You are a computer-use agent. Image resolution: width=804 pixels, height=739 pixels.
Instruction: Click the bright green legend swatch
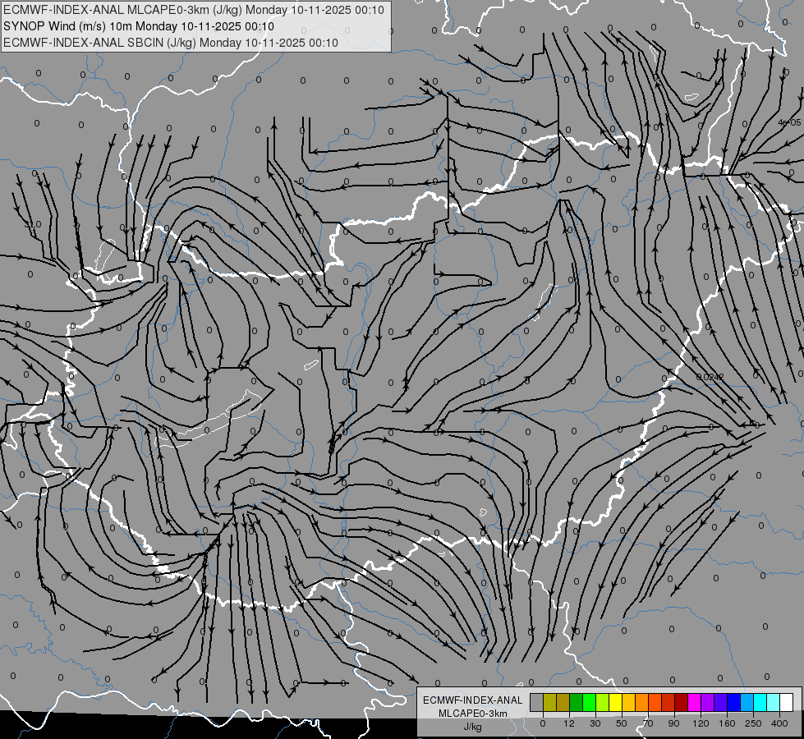(589, 702)
